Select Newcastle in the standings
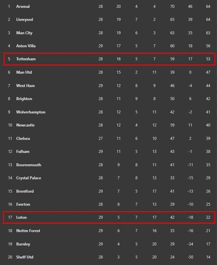The width and height of the screenshot is (217, 265). [25, 125]
